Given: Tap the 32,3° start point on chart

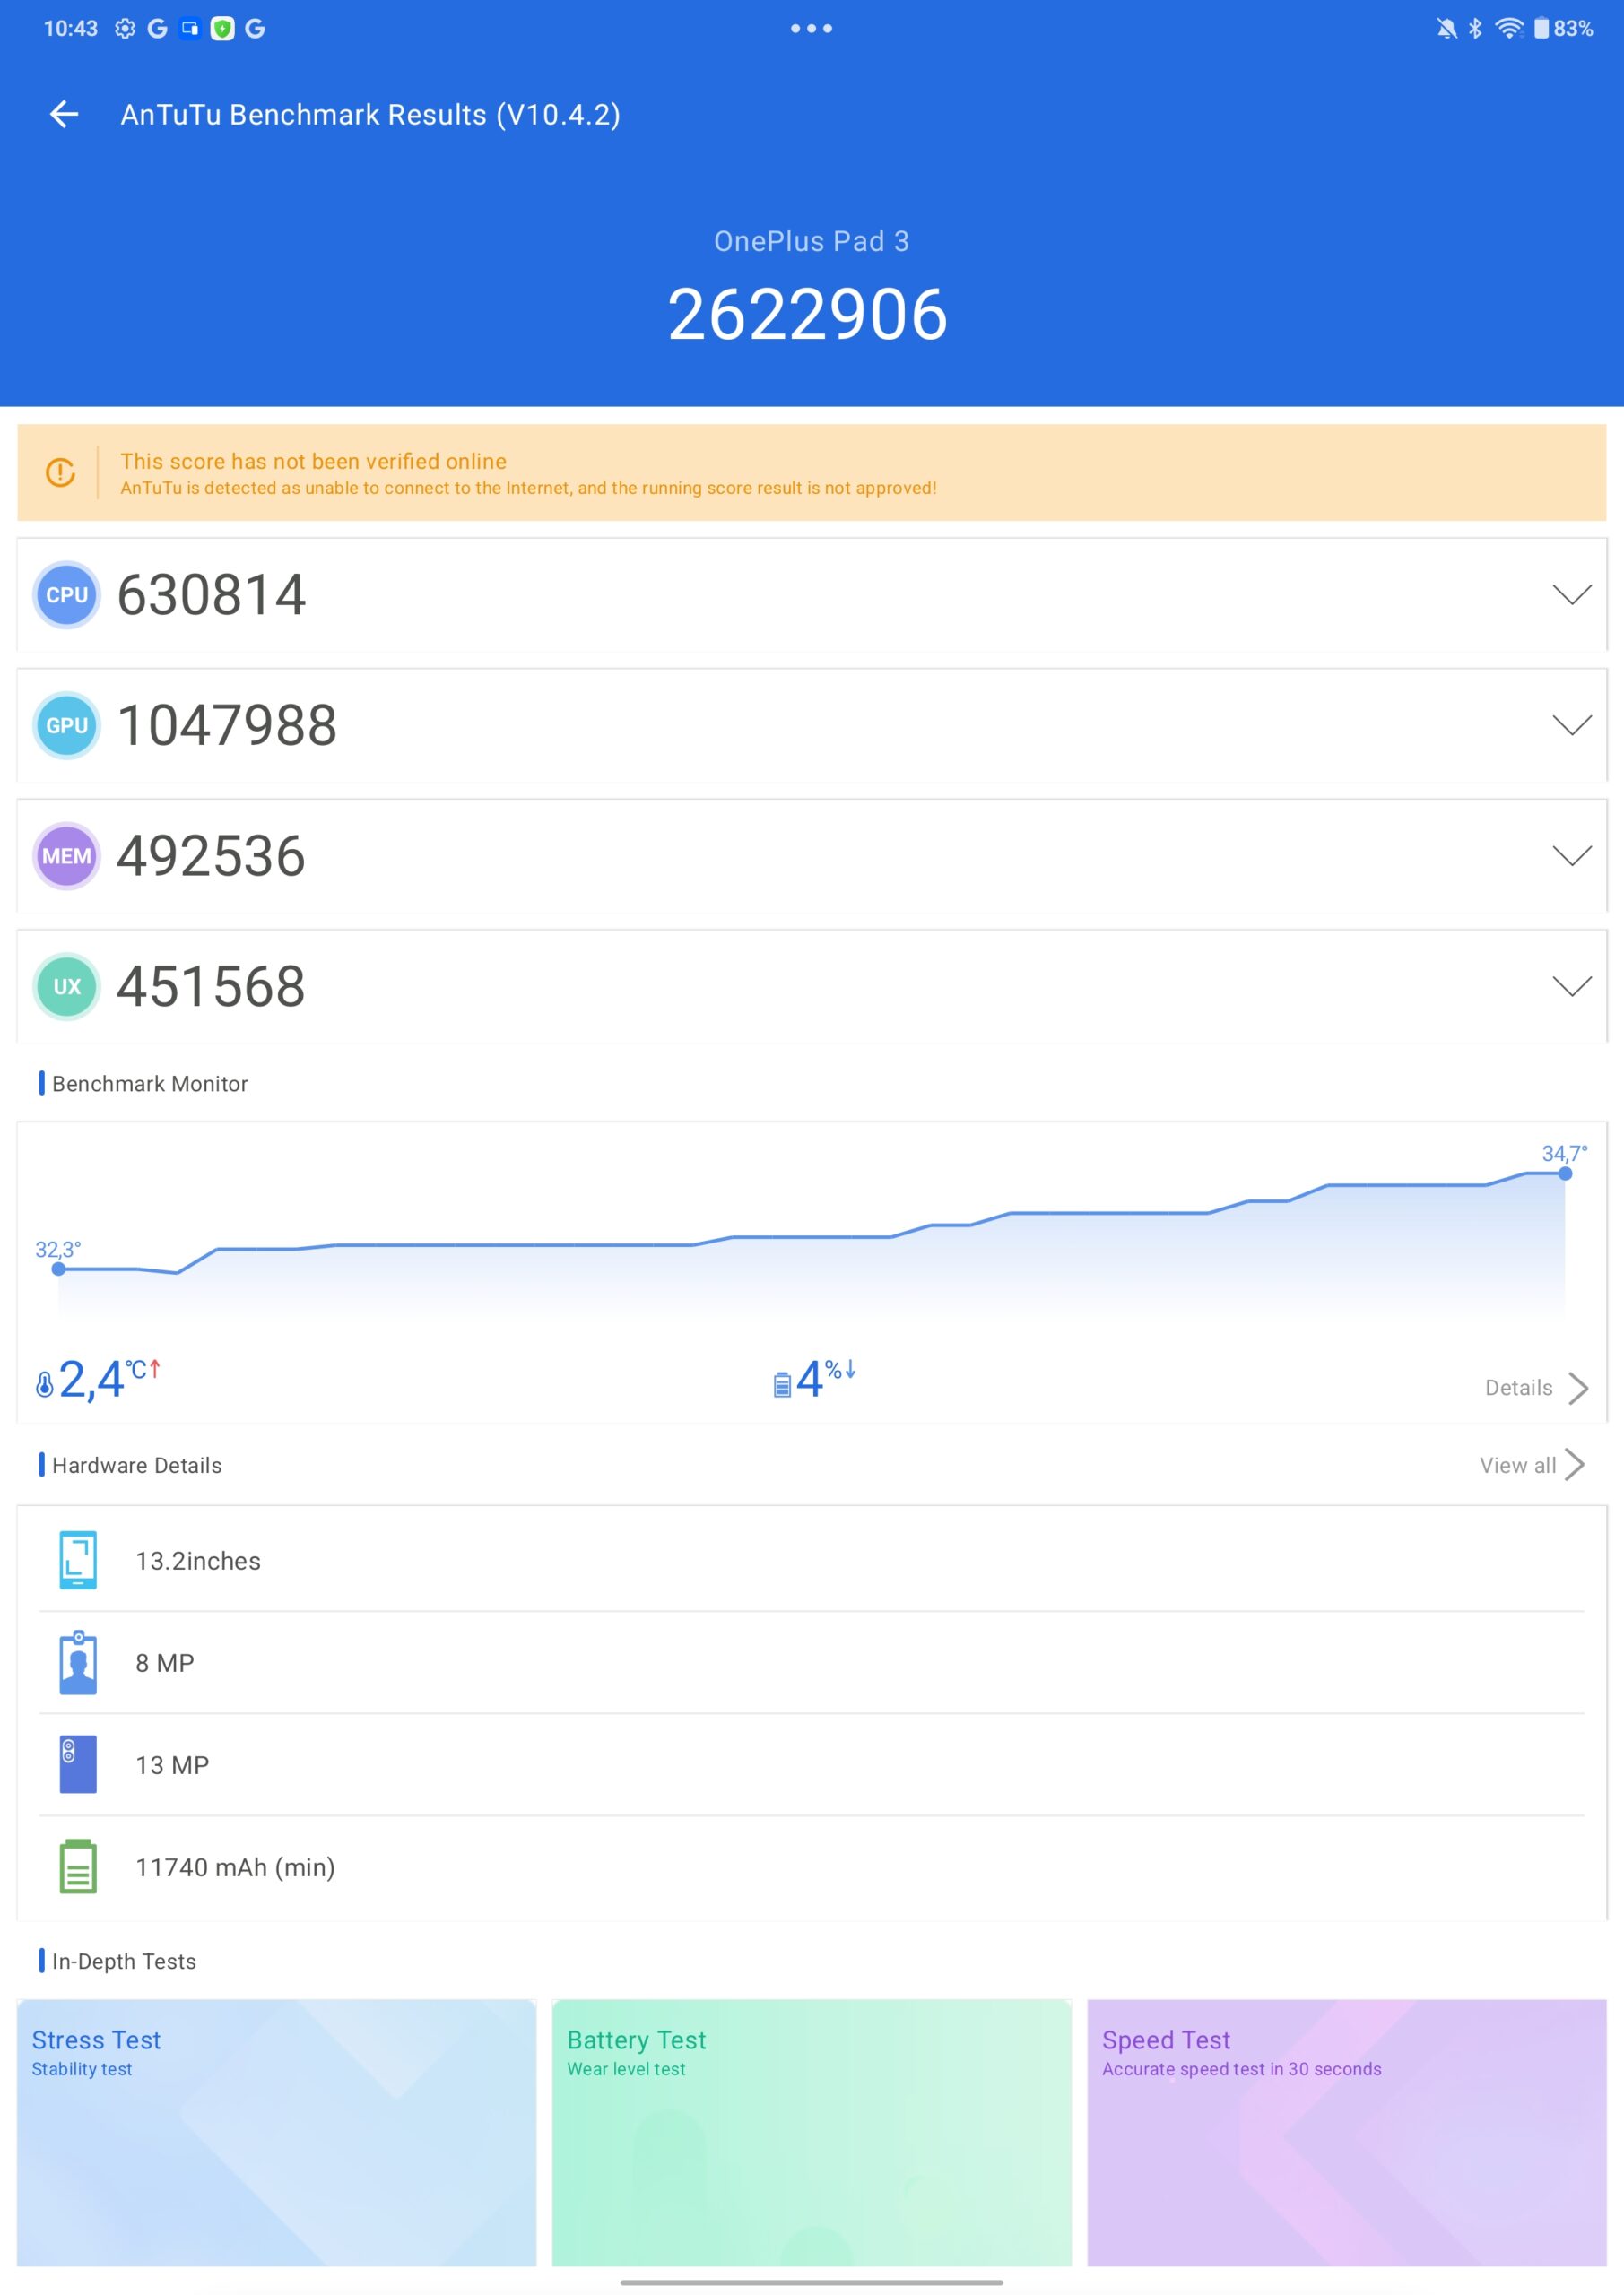Looking at the screenshot, I should pyautogui.click(x=59, y=1269).
